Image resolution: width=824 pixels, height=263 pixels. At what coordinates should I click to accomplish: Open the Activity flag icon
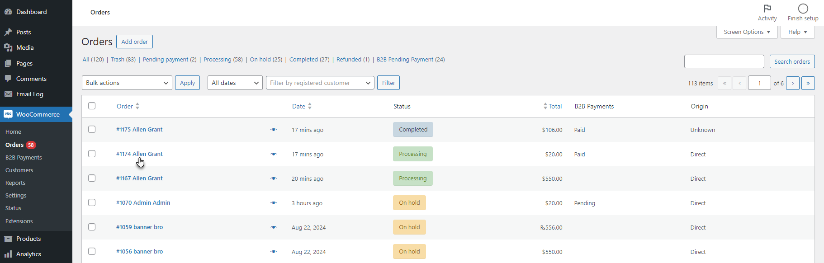click(767, 9)
